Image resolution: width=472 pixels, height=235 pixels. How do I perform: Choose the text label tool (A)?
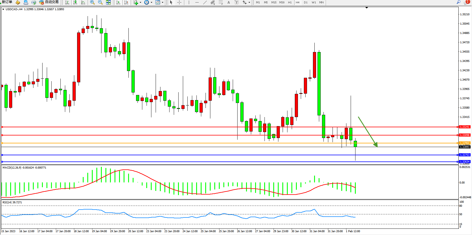tap(228, 3)
